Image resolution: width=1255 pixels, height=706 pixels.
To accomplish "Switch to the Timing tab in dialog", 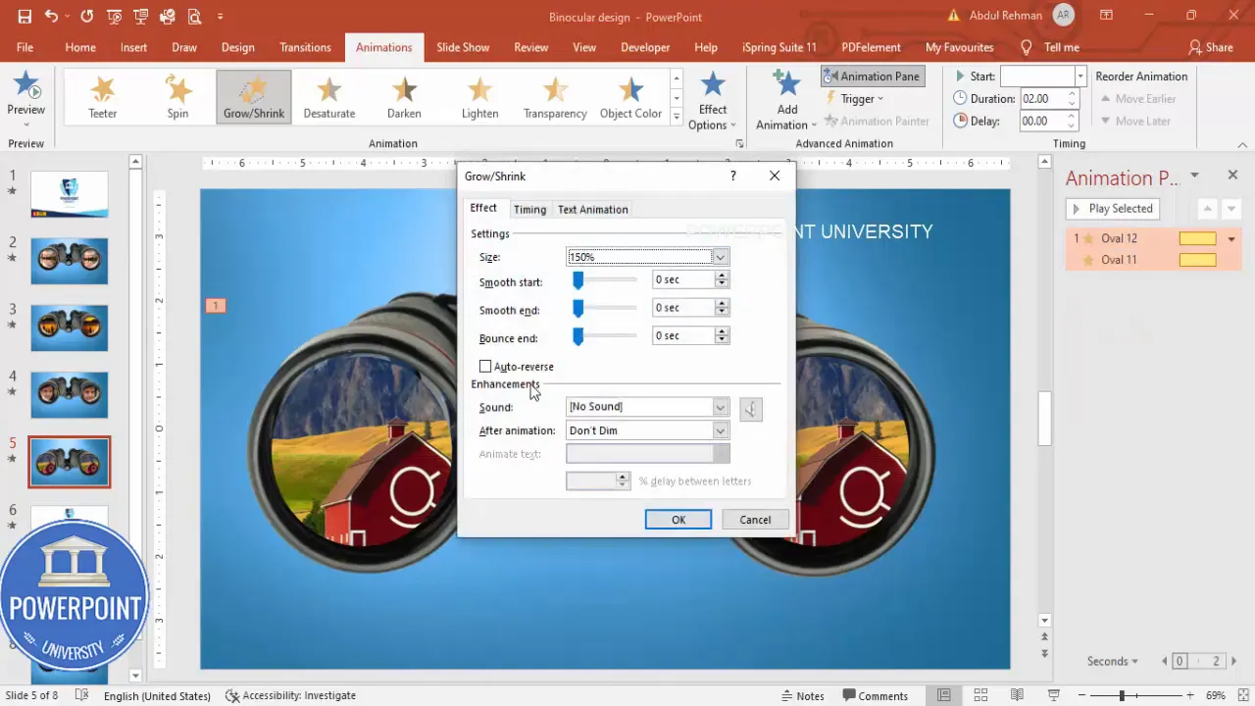I will tap(529, 209).
